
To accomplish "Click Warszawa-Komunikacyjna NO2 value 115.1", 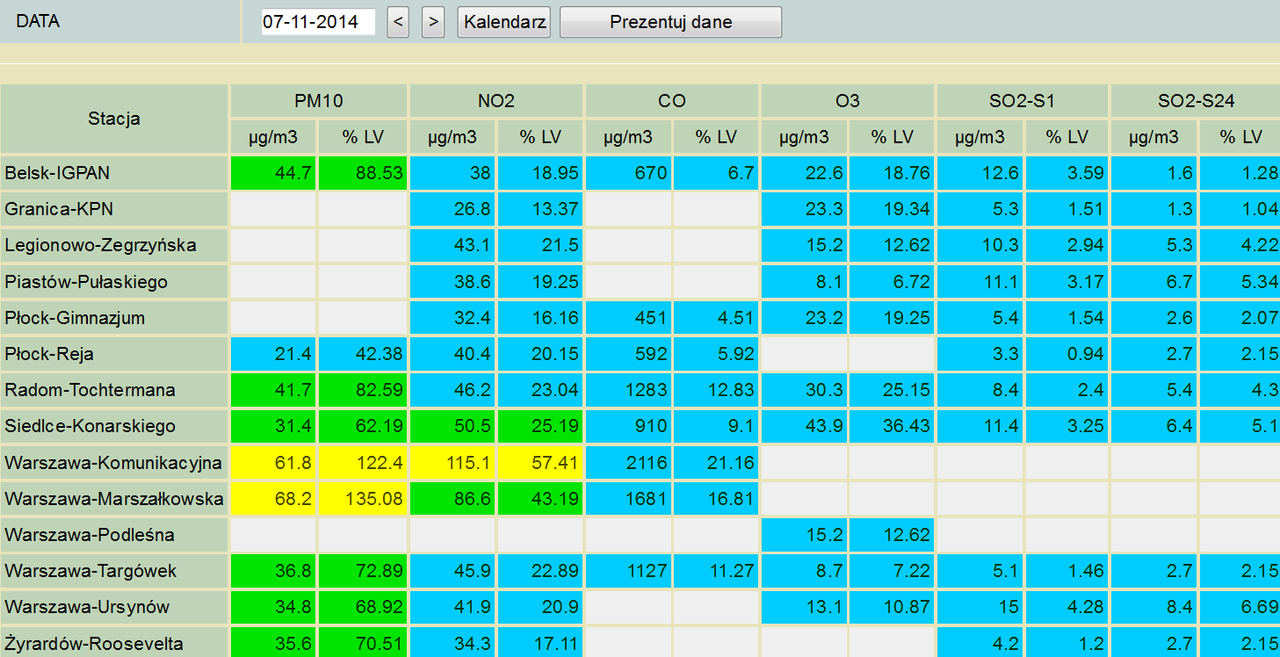I will 452,462.
